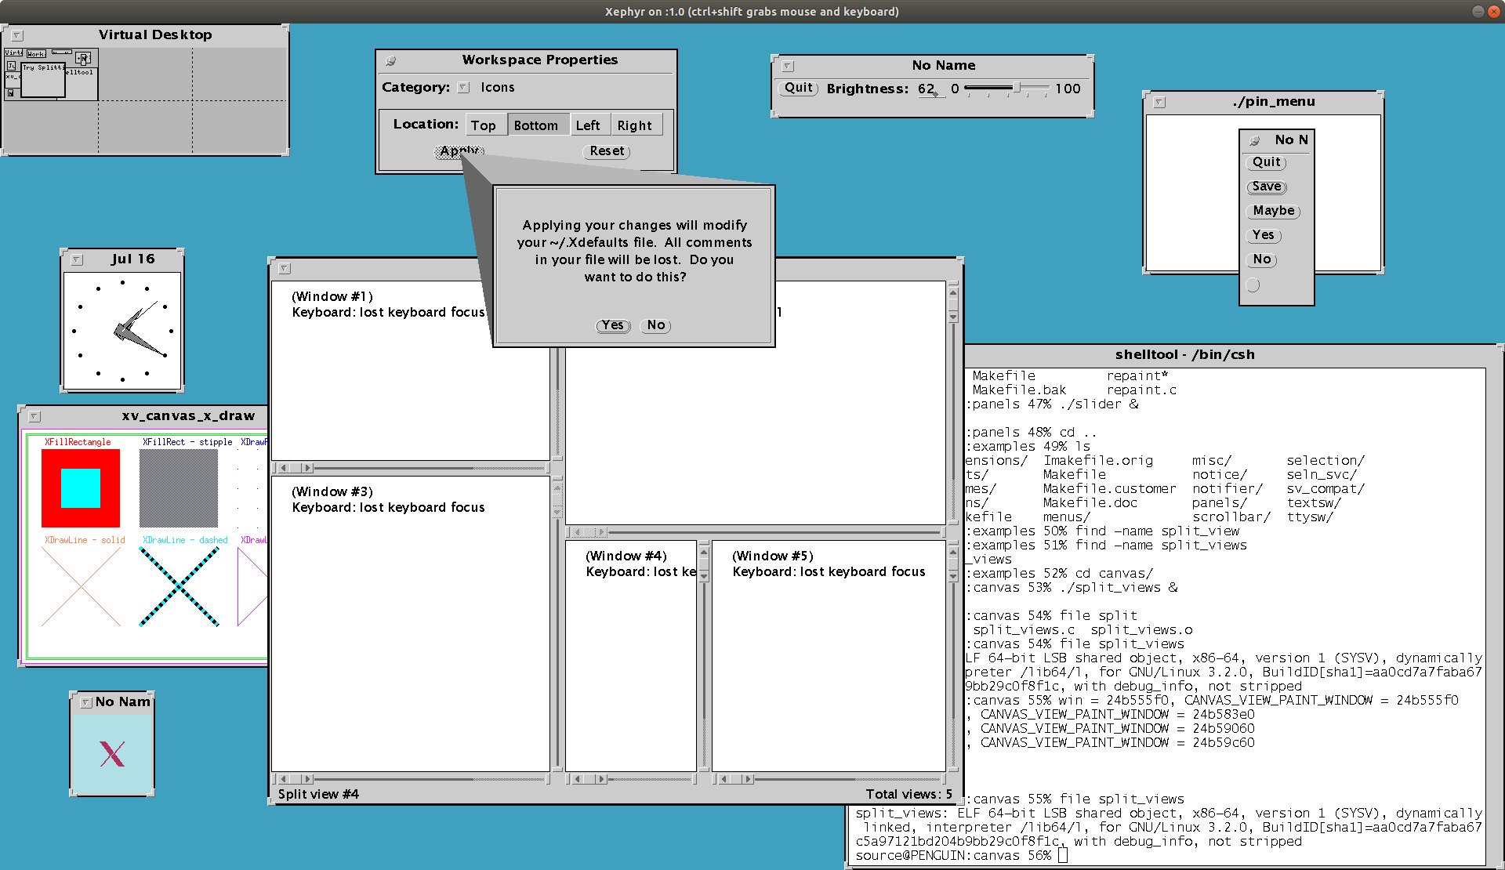Select the Right location option

coord(634,125)
